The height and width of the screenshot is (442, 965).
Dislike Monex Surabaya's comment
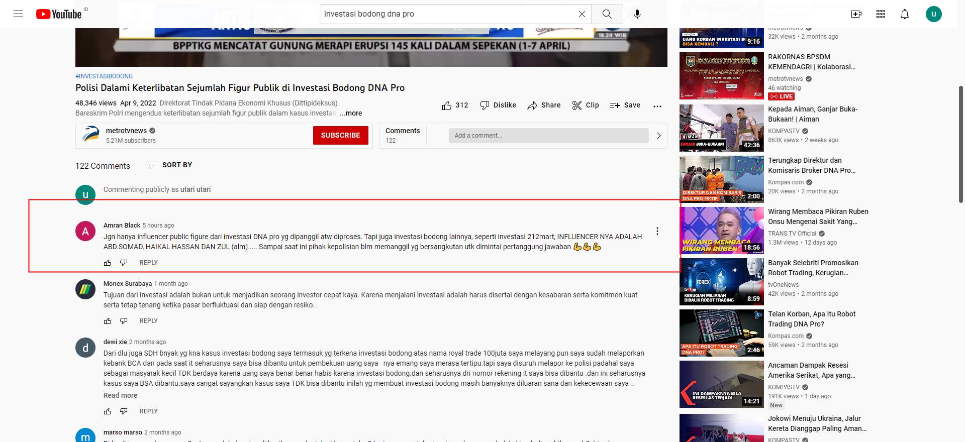pyautogui.click(x=124, y=321)
